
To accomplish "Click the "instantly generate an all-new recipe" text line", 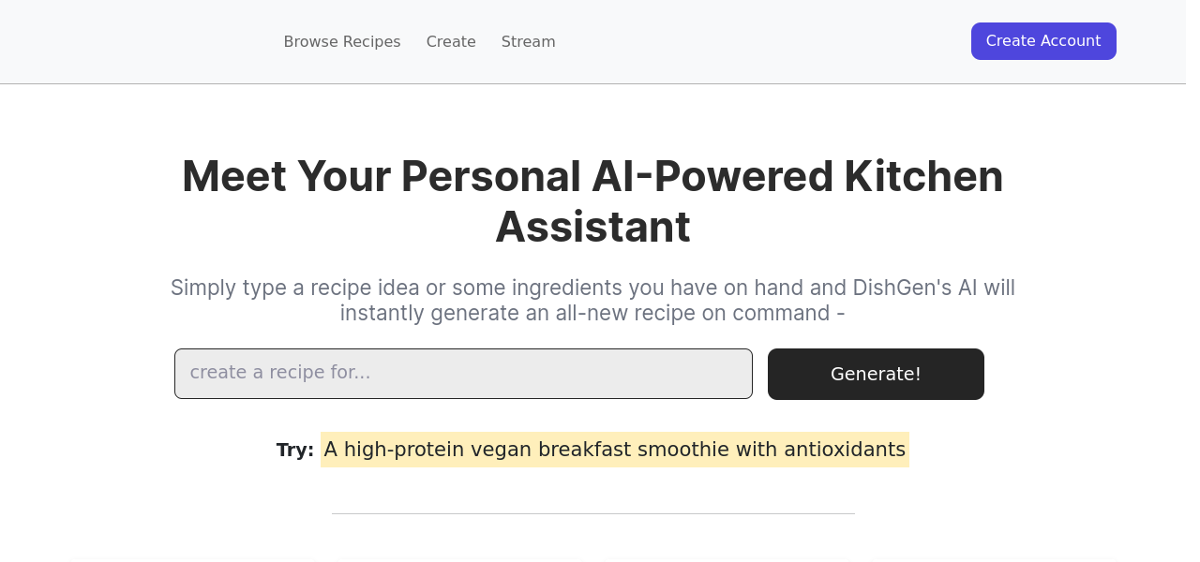I will tap(592, 314).
